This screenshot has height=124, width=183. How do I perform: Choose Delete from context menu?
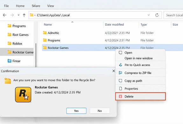(x=140, y=96)
